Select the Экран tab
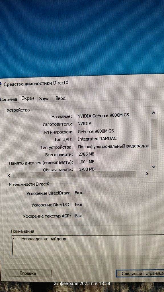The image size is (164, 292). 28,98
